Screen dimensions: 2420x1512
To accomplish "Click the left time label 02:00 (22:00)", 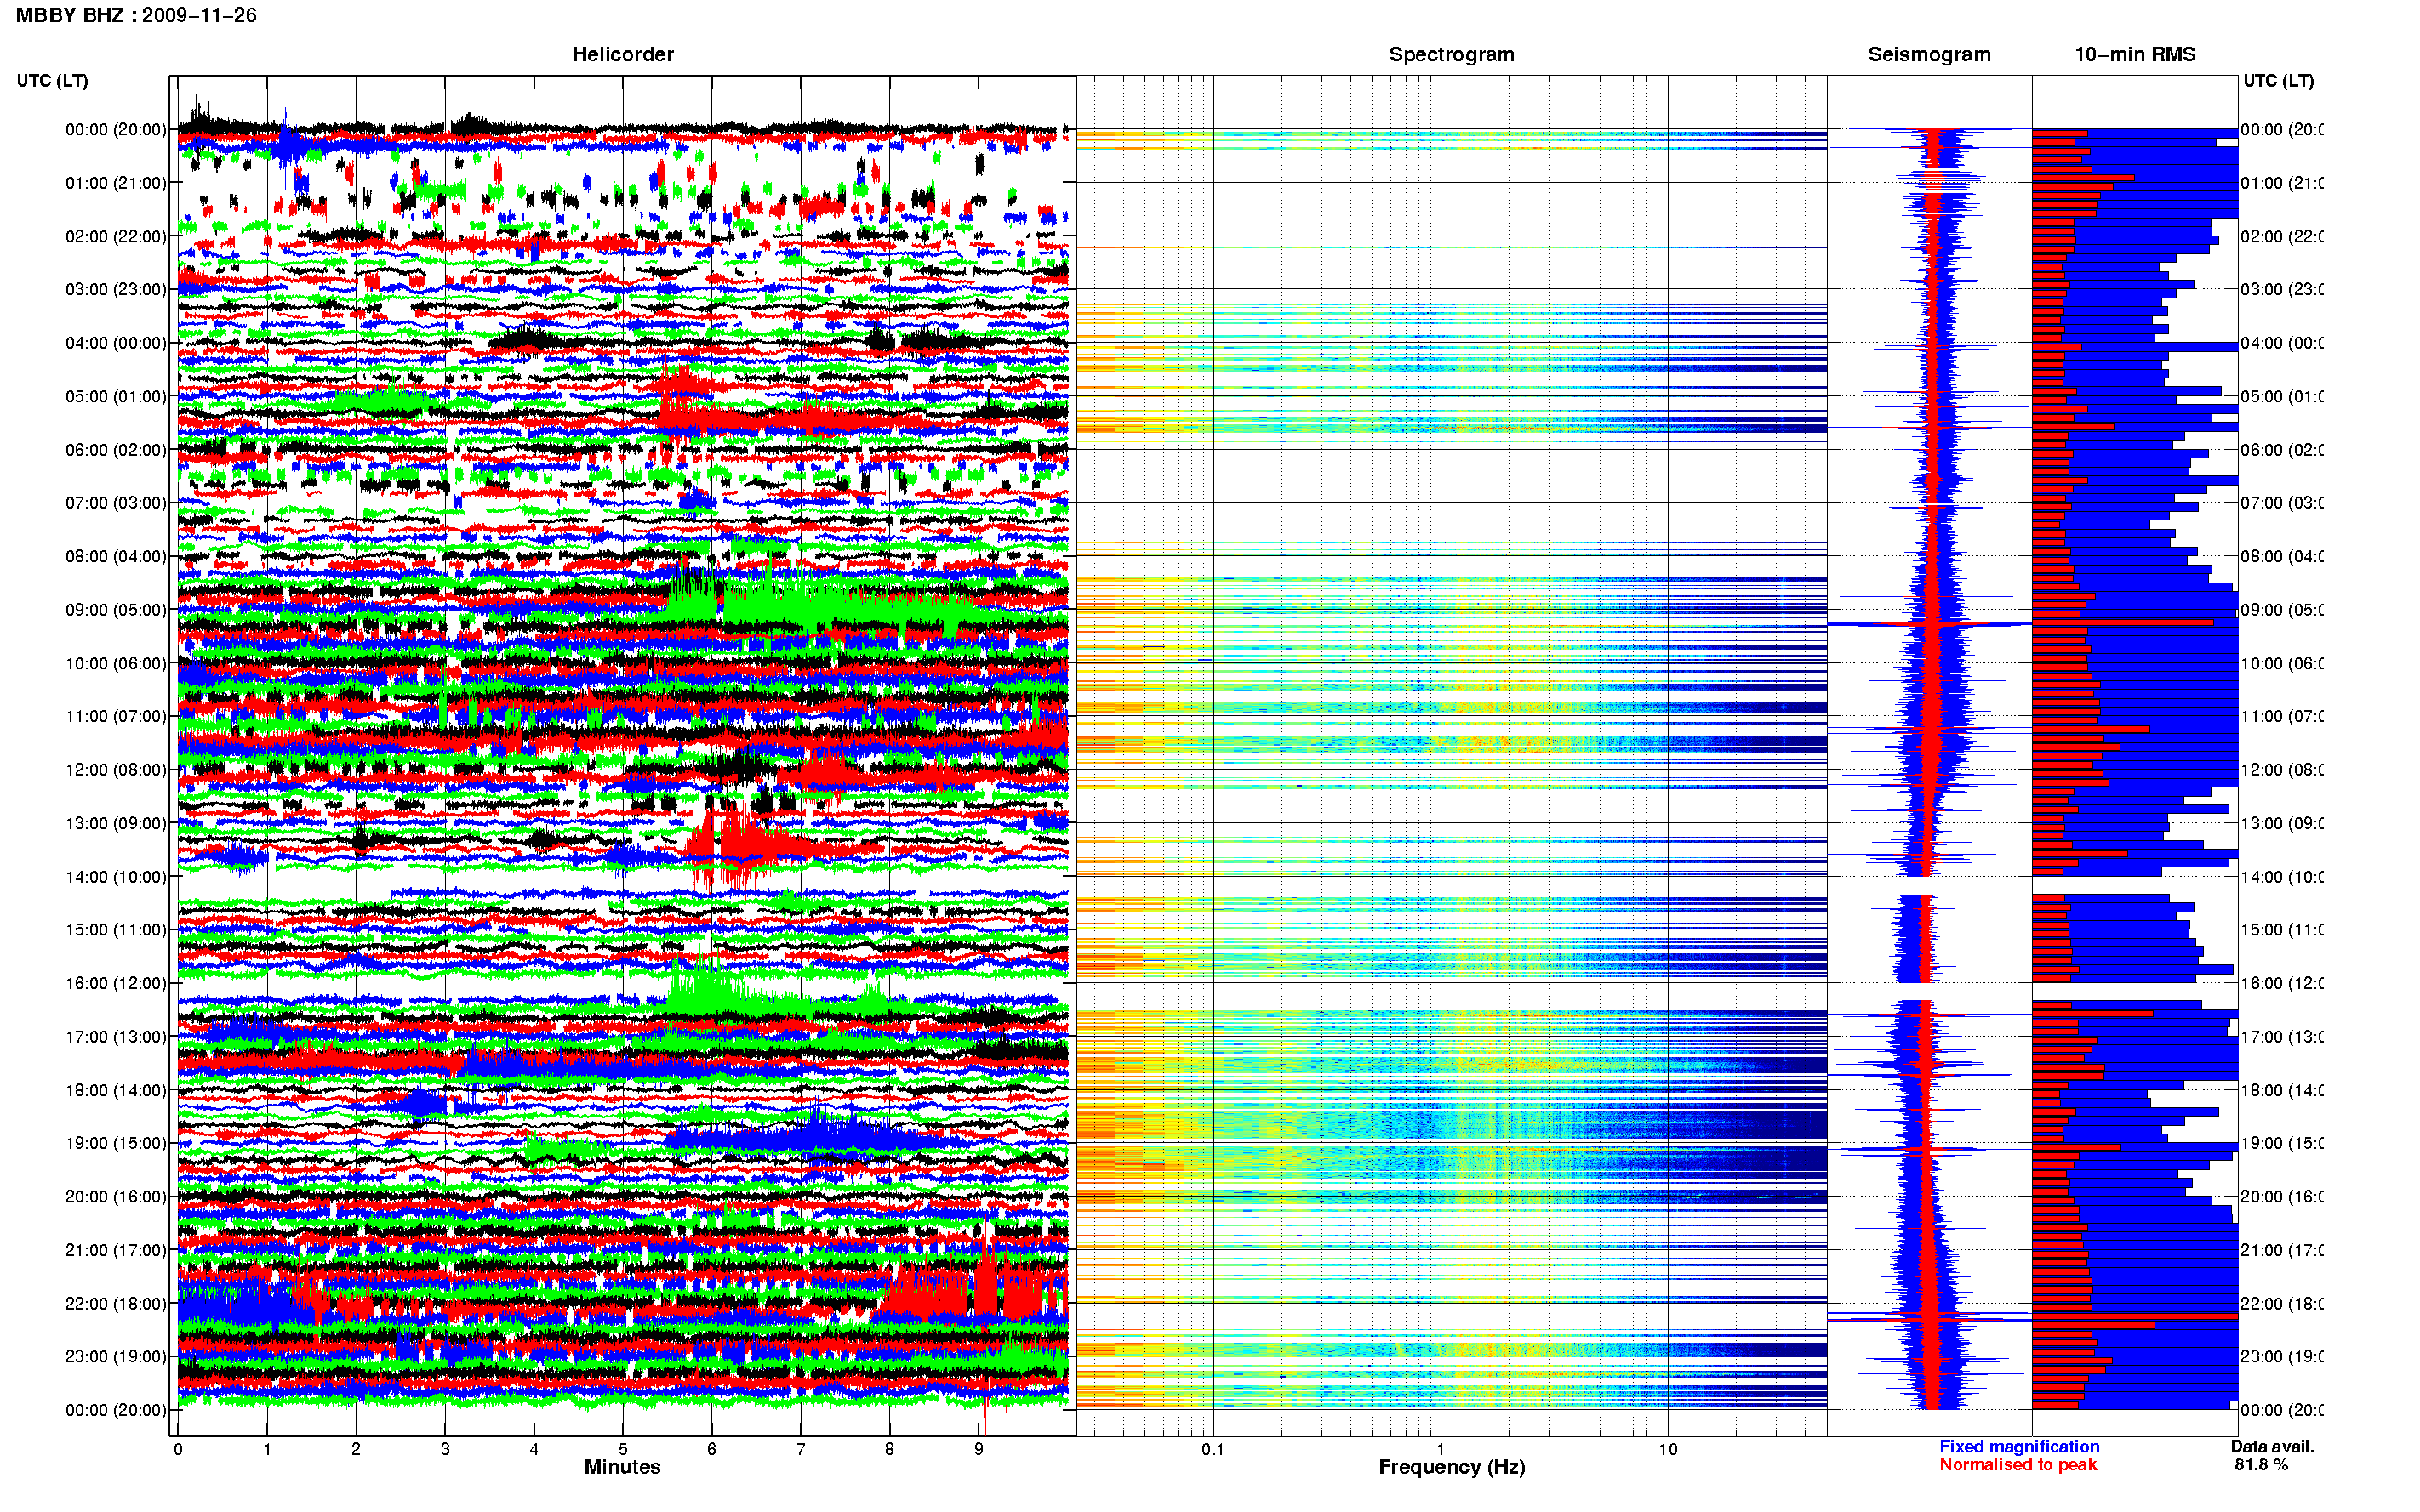I will 116,236.
